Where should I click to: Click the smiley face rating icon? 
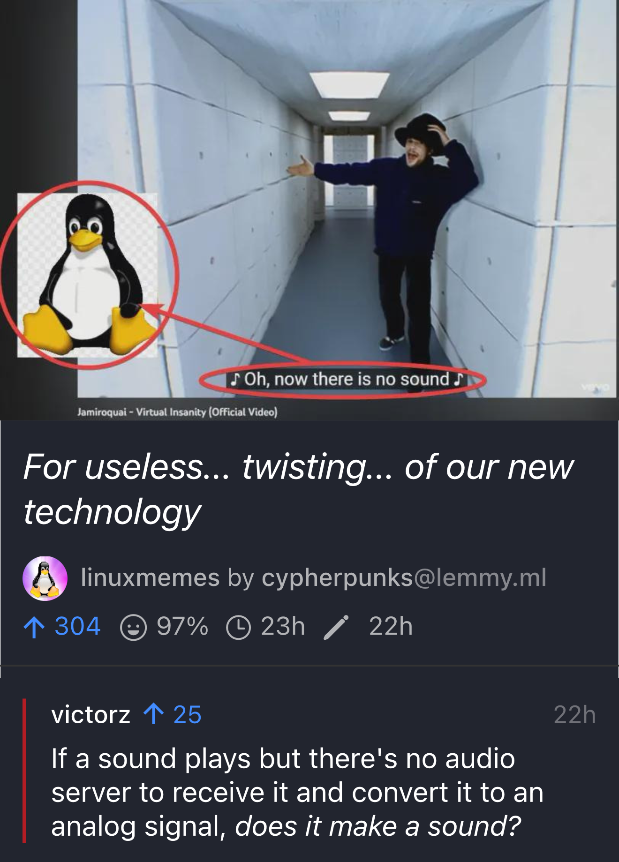[134, 627]
